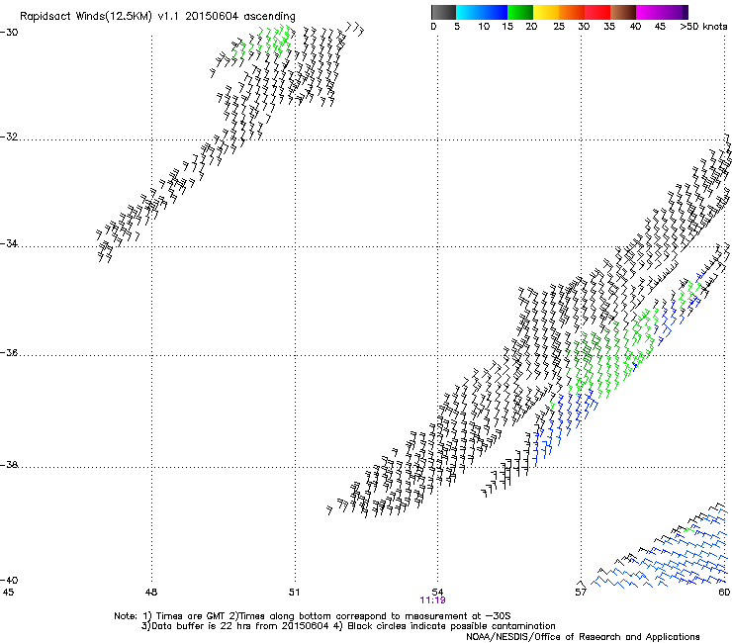Image resolution: width=732 pixels, height=643 pixels.
Task: Click the green 15-20 knots color band
Action: click(519, 12)
